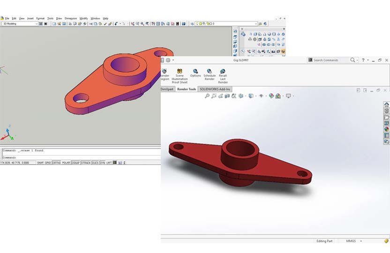Click the Zoom to Fit magnifier icon

pos(207,96)
